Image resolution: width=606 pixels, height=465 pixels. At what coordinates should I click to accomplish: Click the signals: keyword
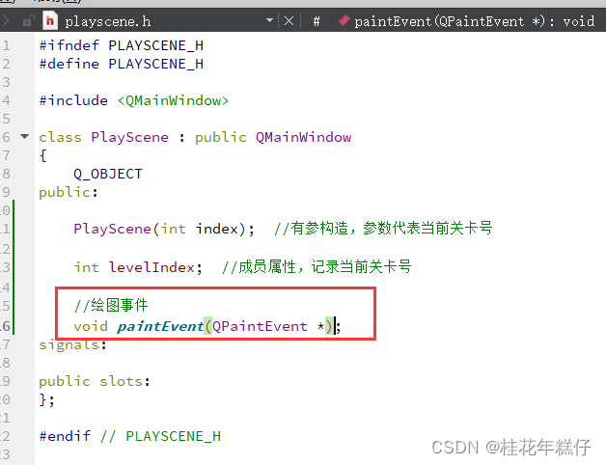[x=72, y=344]
